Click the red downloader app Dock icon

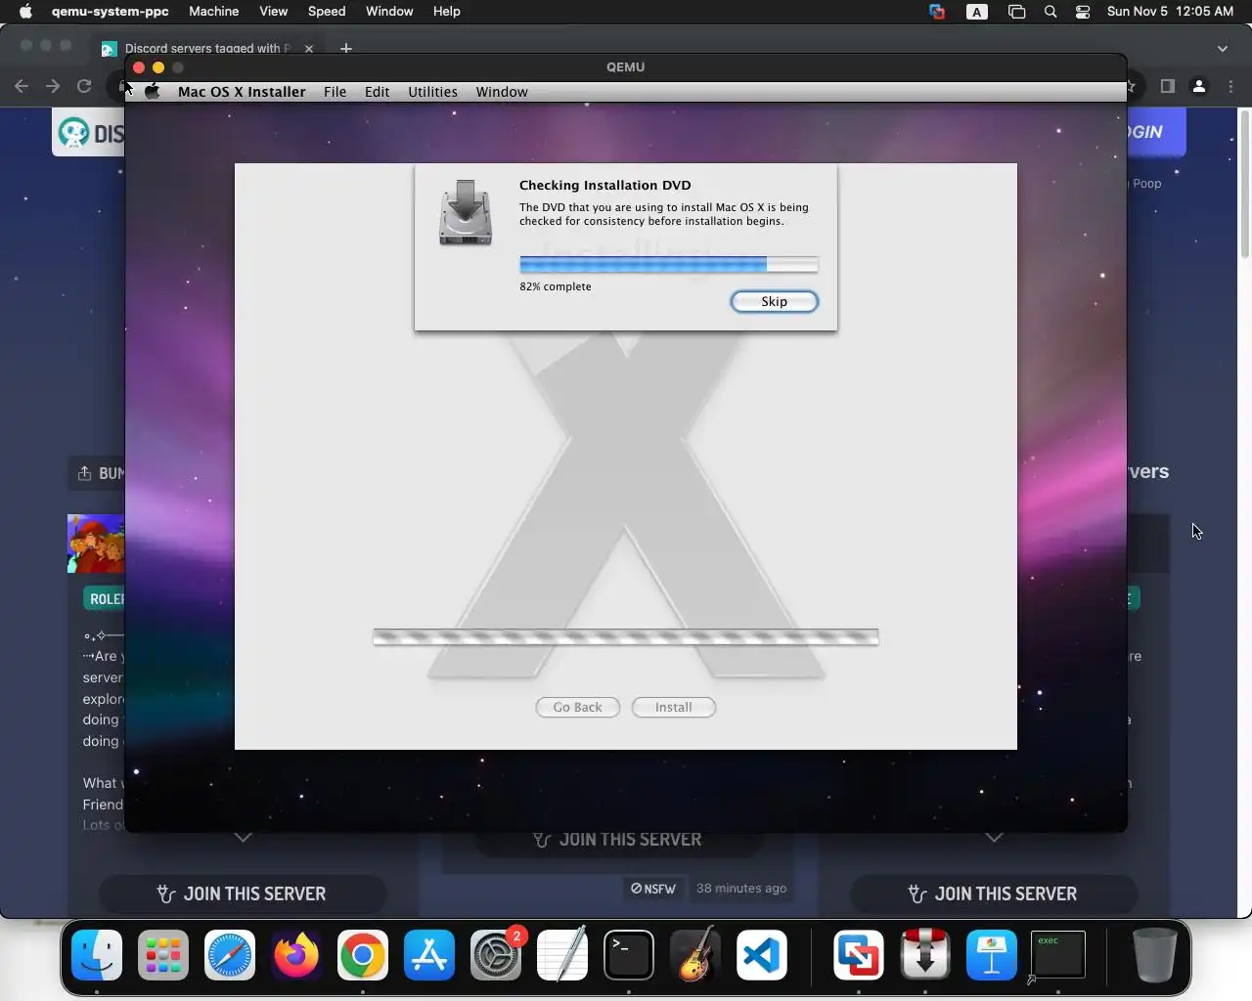pyautogui.click(x=925, y=954)
